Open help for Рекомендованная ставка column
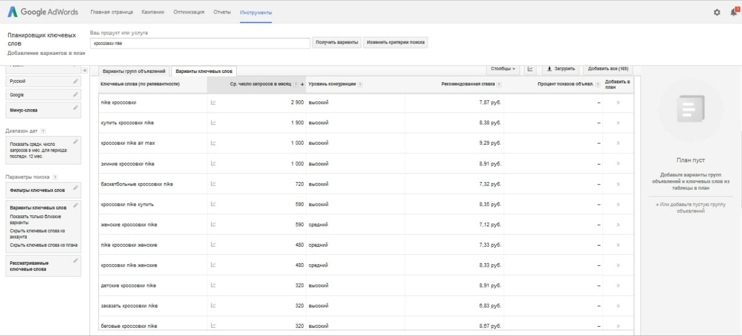Viewport: 742px width, 336px height. 499,85
